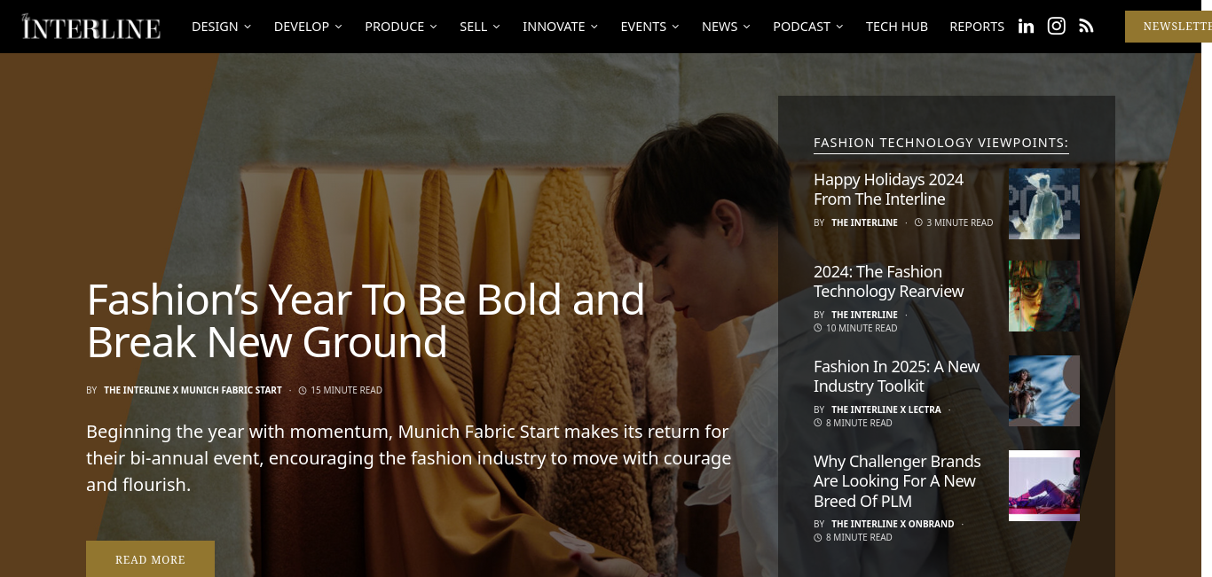This screenshot has height=577, width=1212.
Task: View author The Interline x Munich Fabric Start
Action: coord(193,390)
